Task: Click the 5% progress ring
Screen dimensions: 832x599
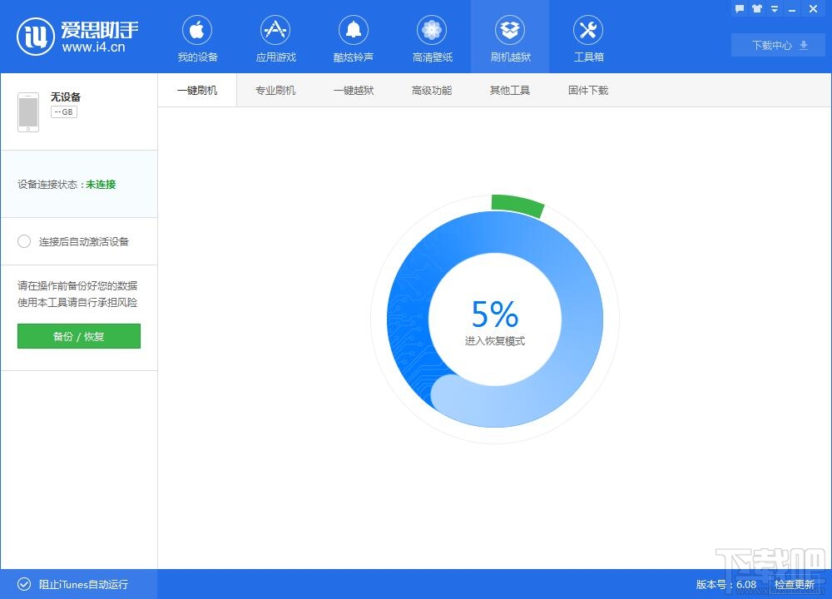Action: point(495,319)
